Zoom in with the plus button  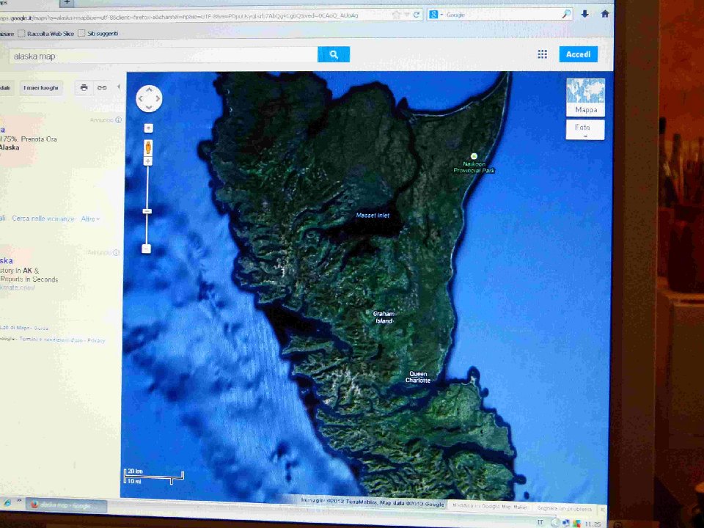point(147,161)
